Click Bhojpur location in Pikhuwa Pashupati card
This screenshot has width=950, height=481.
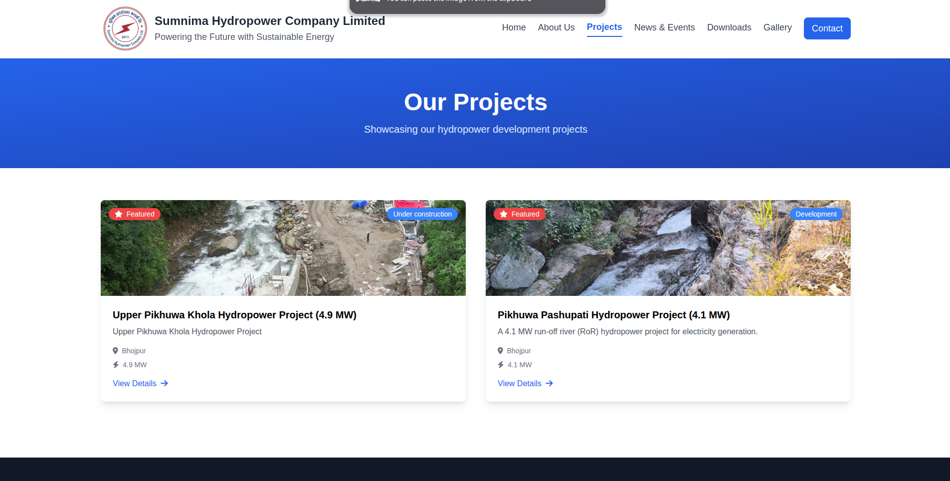coord(519,351)
